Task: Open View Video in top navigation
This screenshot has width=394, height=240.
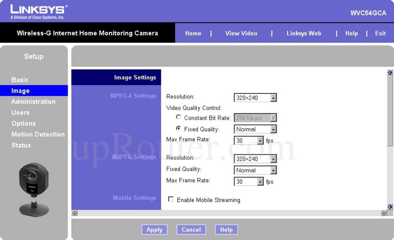Action: pyautogui.click(x=241, y=33)
